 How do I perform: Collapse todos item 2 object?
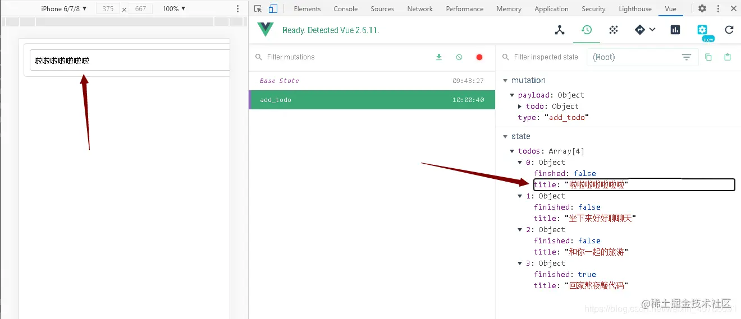point(520,230)
